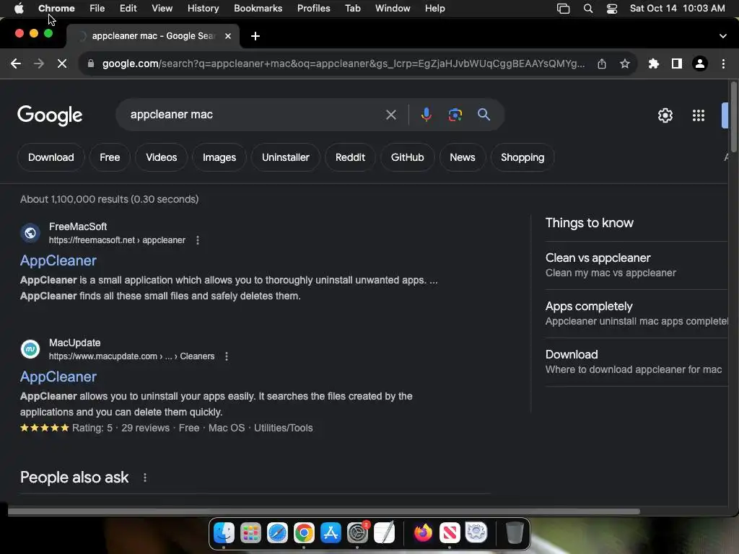Open Google quick settings gear

coord(665,115)
